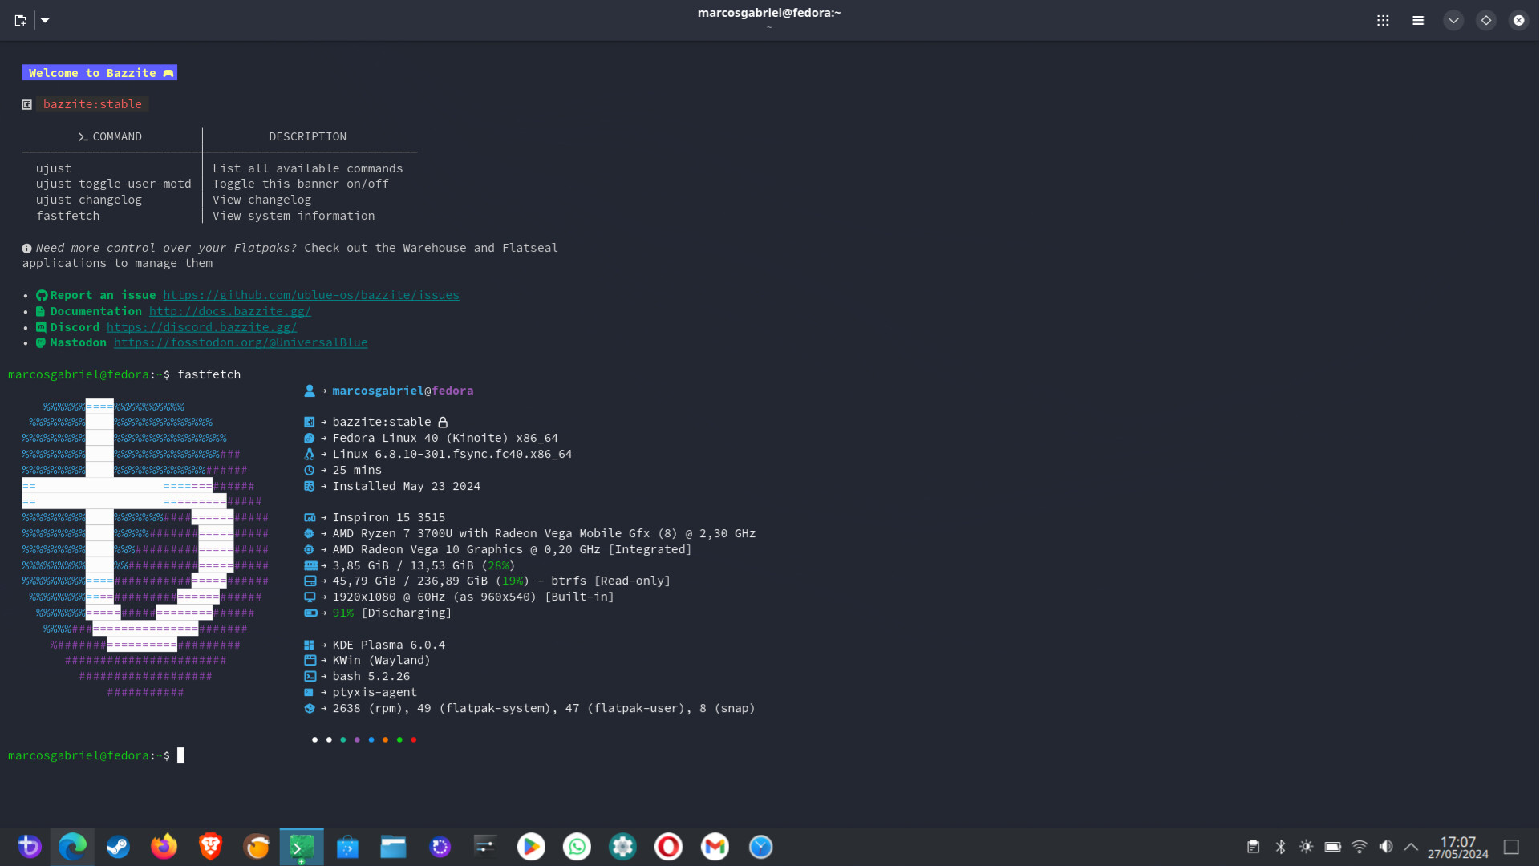Open Microsoft Edge from the taskbar
1540x866 pixels.
(72, 847)
